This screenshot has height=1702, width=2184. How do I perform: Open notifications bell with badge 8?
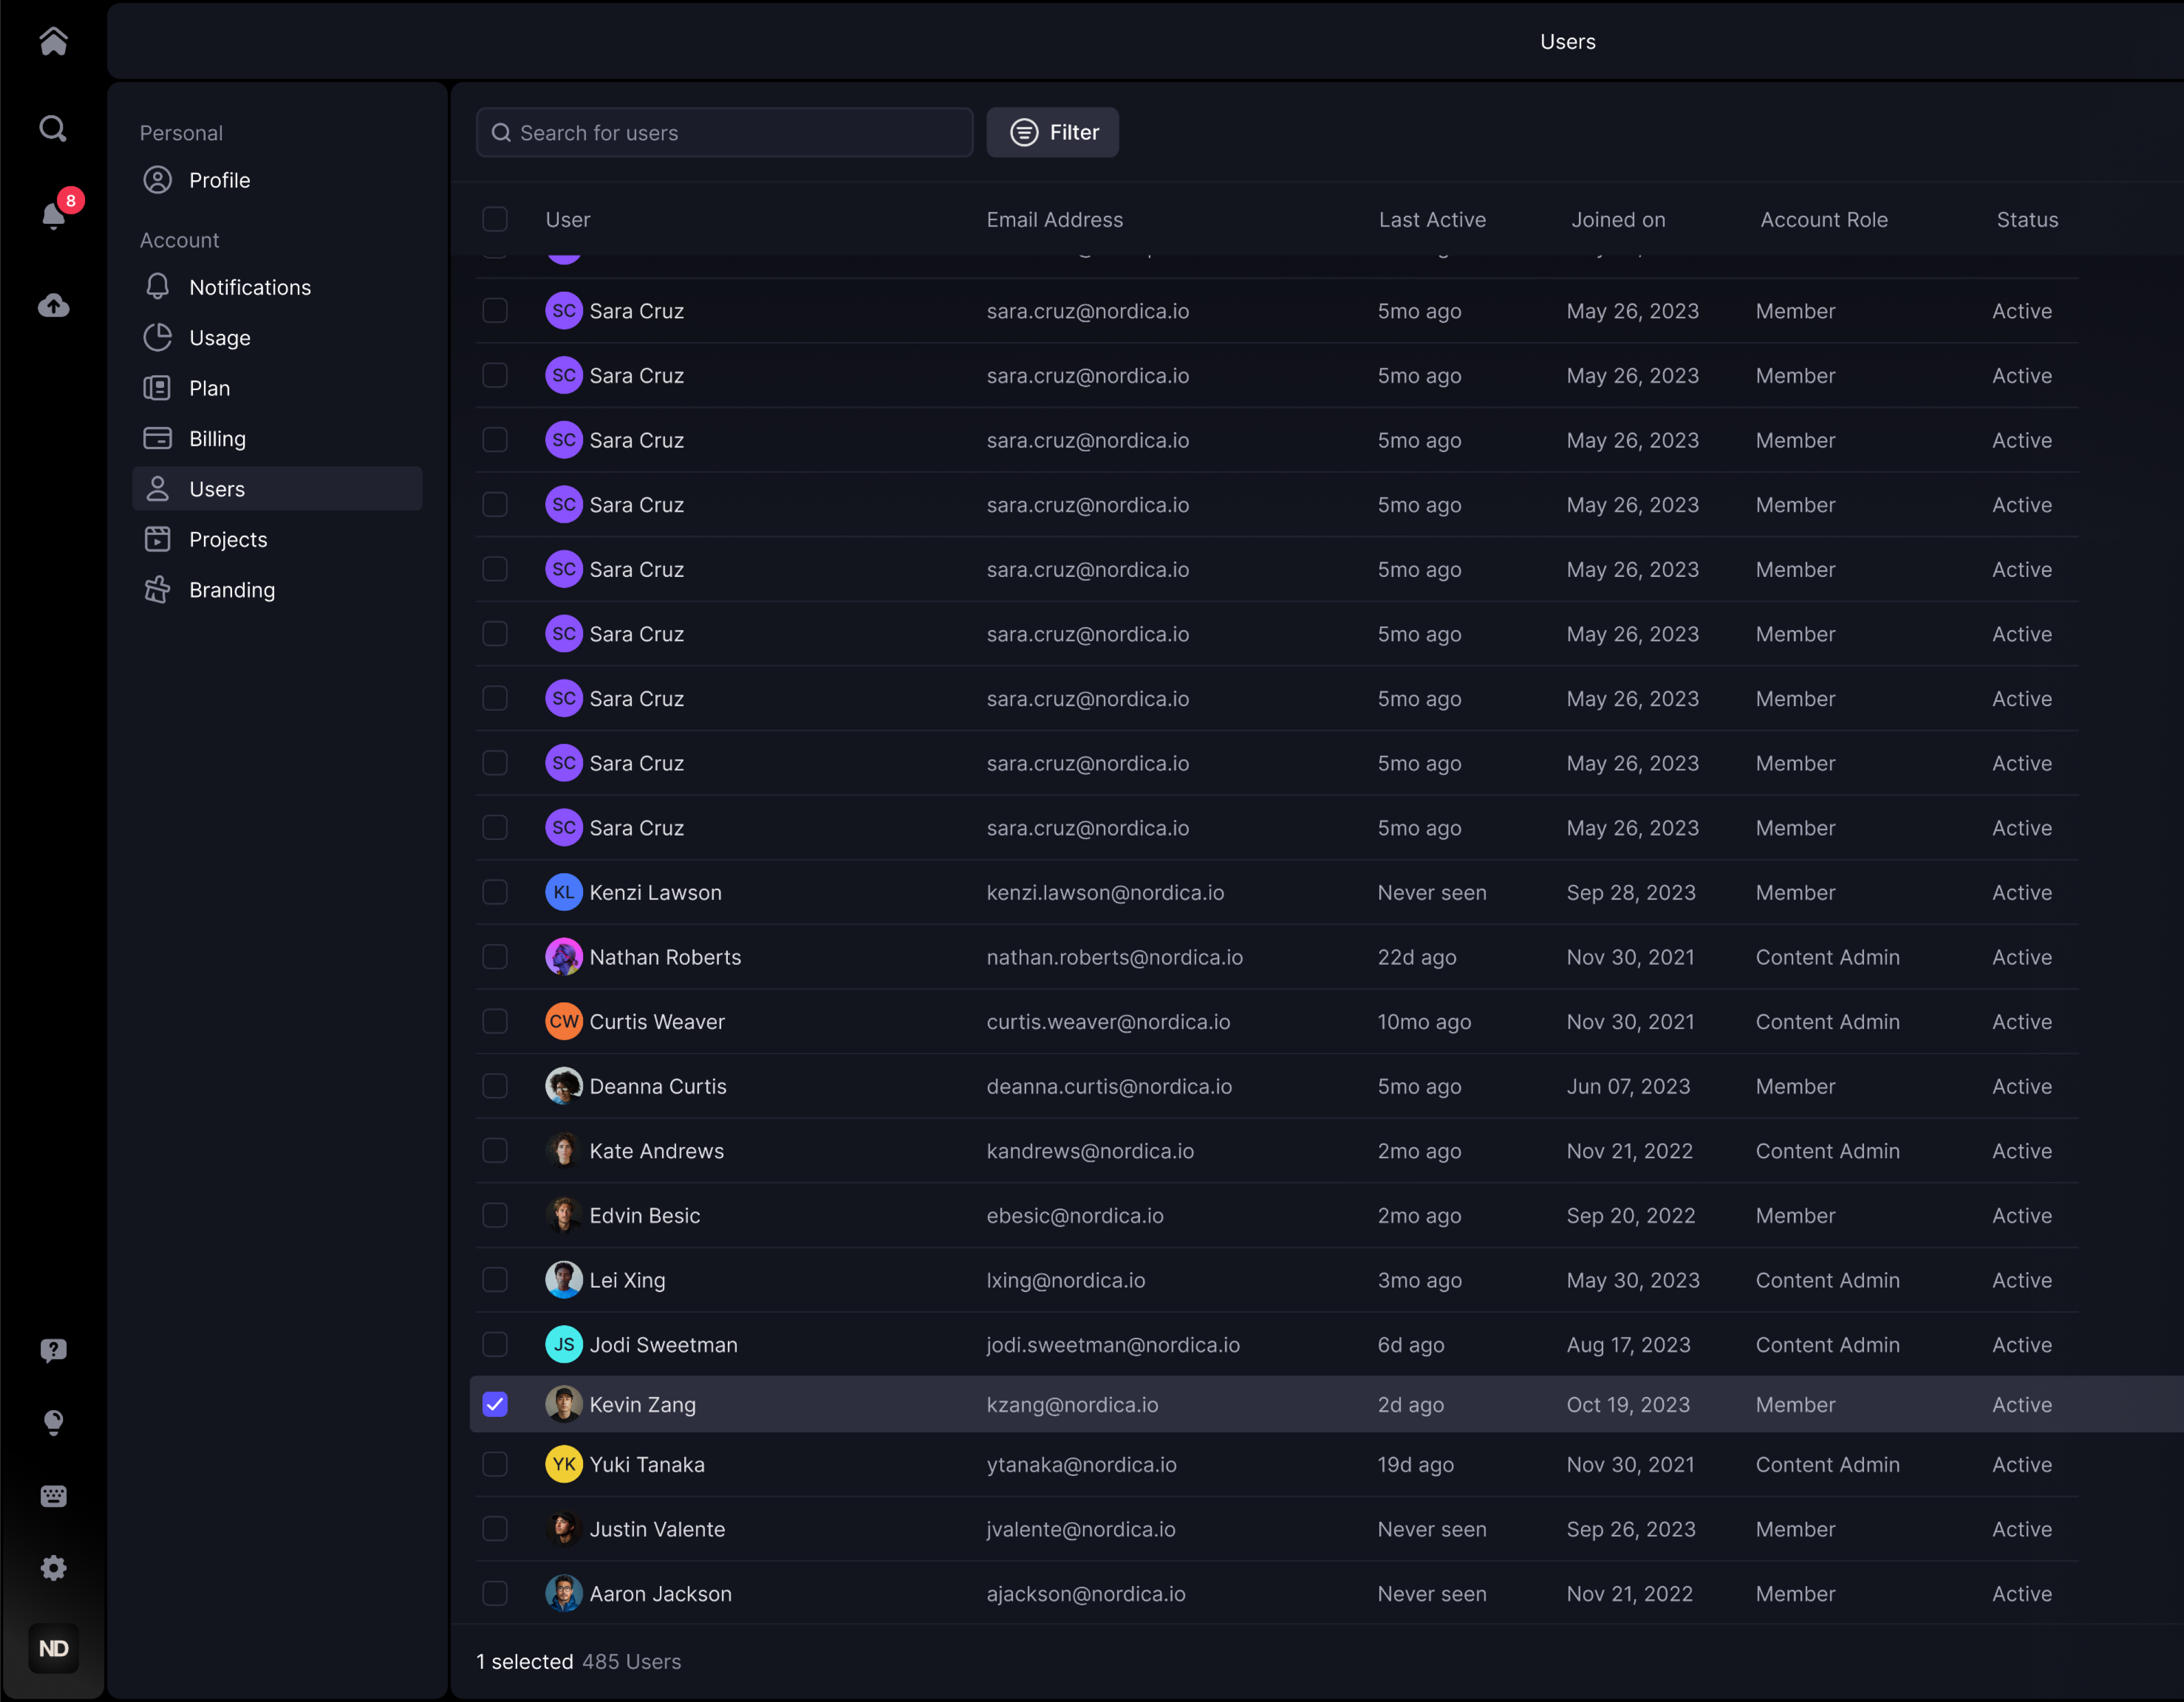(53, 215)
